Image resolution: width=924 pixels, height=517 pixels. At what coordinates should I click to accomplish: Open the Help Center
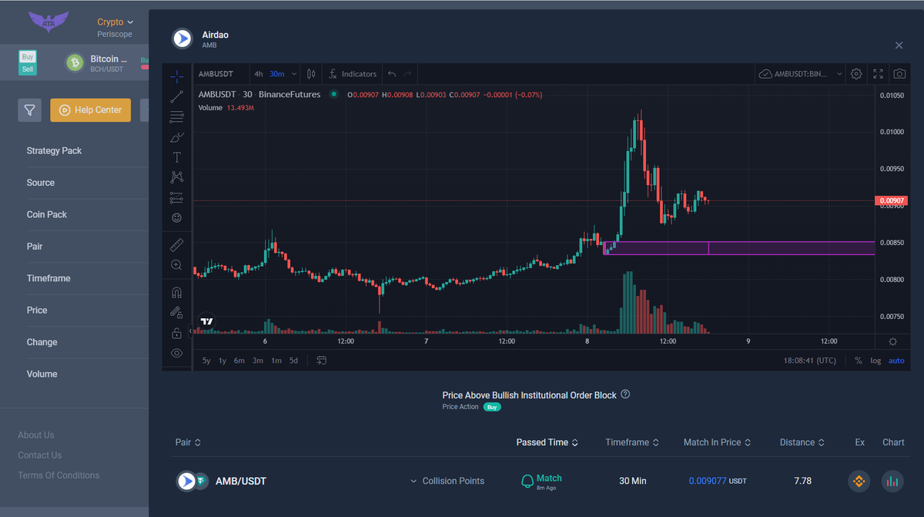(91, 110)
